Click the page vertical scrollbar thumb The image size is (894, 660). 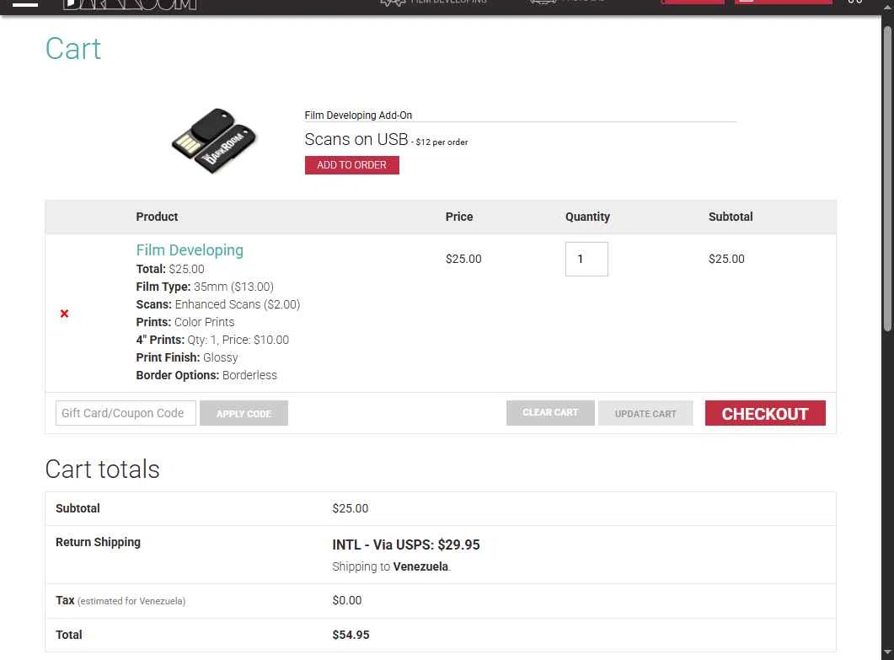887,177
